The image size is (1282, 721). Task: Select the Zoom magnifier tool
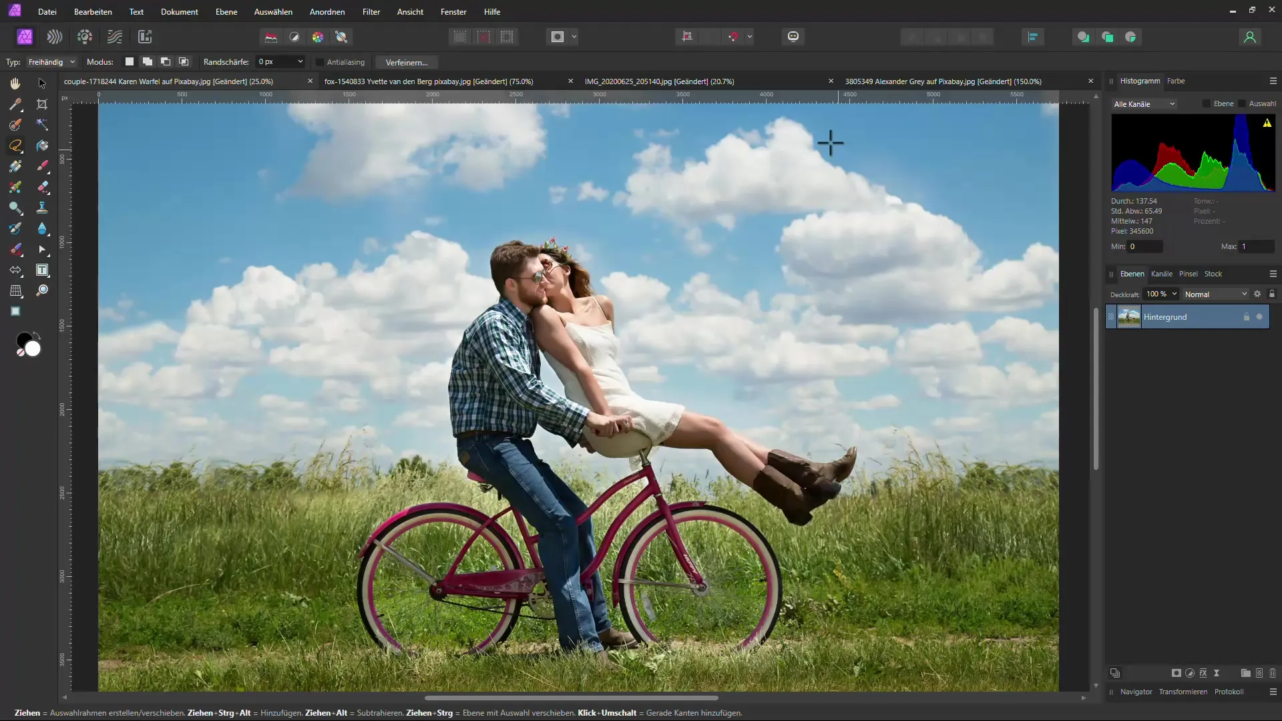(x=42, y=290)
